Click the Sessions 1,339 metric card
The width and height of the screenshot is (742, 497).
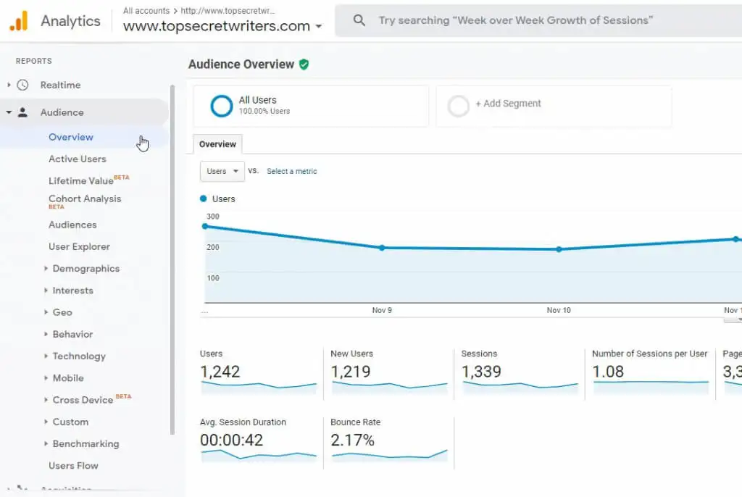pos(520,373)
